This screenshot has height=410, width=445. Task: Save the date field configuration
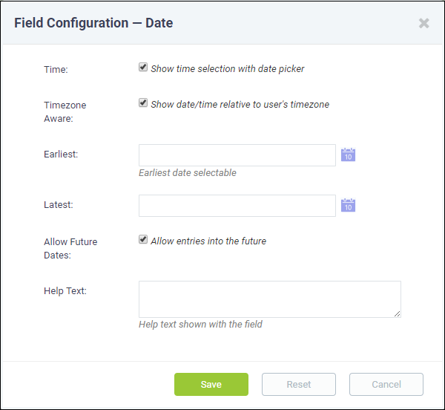(x=211, y=384)
